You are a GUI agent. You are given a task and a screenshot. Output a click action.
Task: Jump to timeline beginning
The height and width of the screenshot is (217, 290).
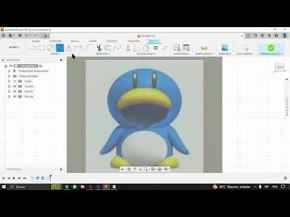[4, 178]
